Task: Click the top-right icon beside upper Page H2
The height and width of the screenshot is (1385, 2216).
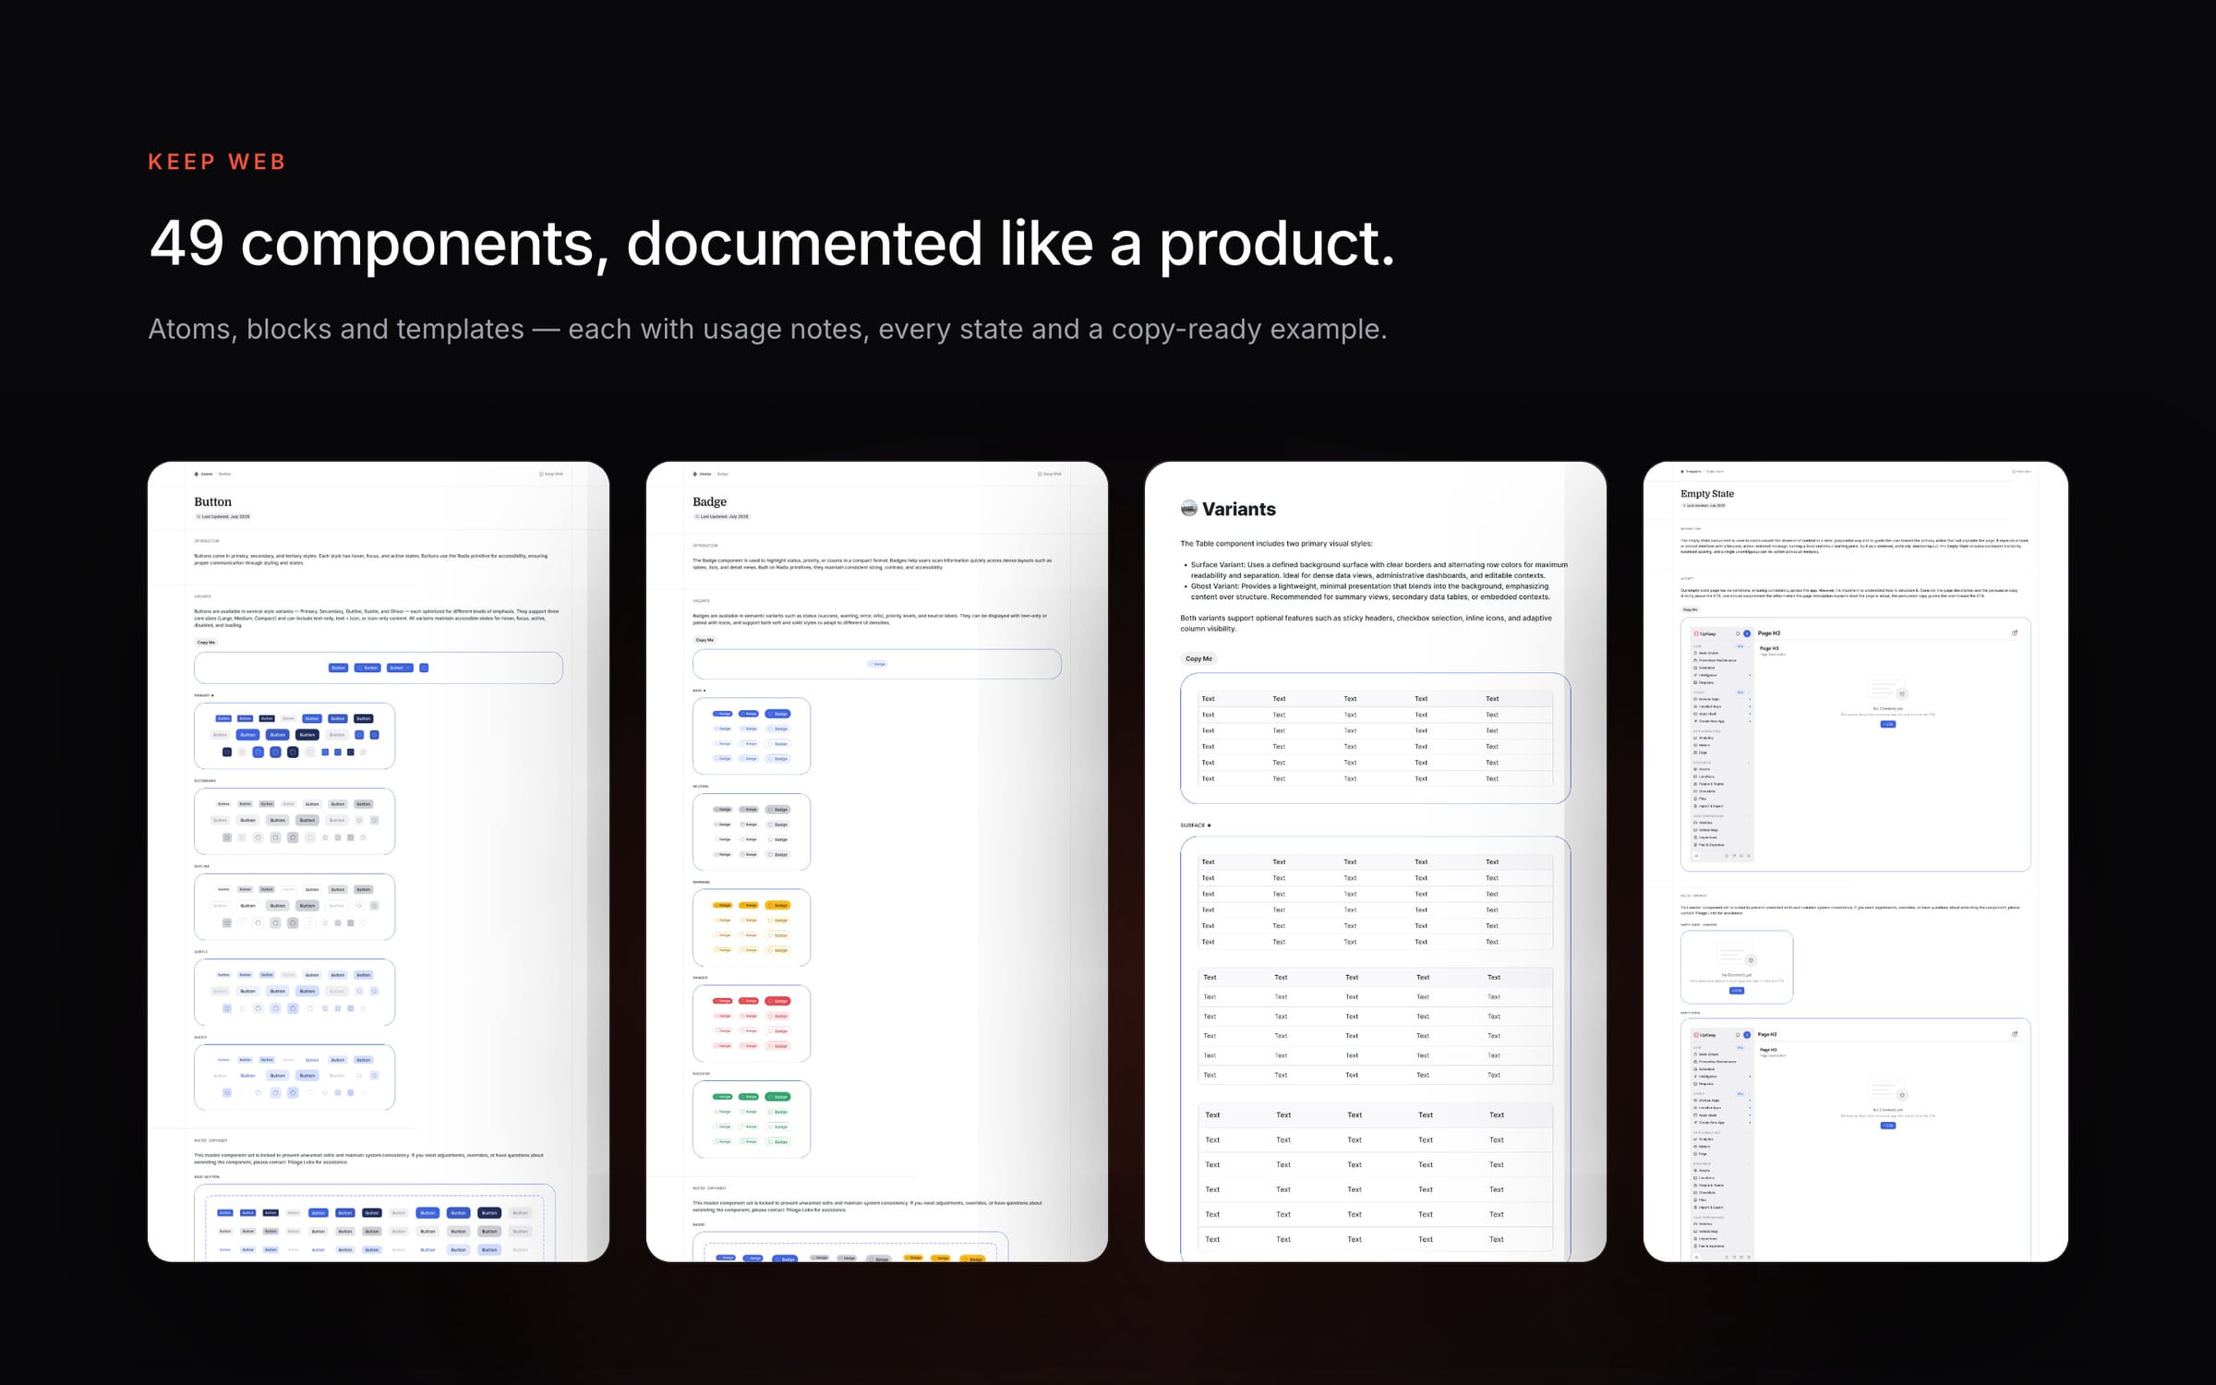Action: [x=2015, y=633]
